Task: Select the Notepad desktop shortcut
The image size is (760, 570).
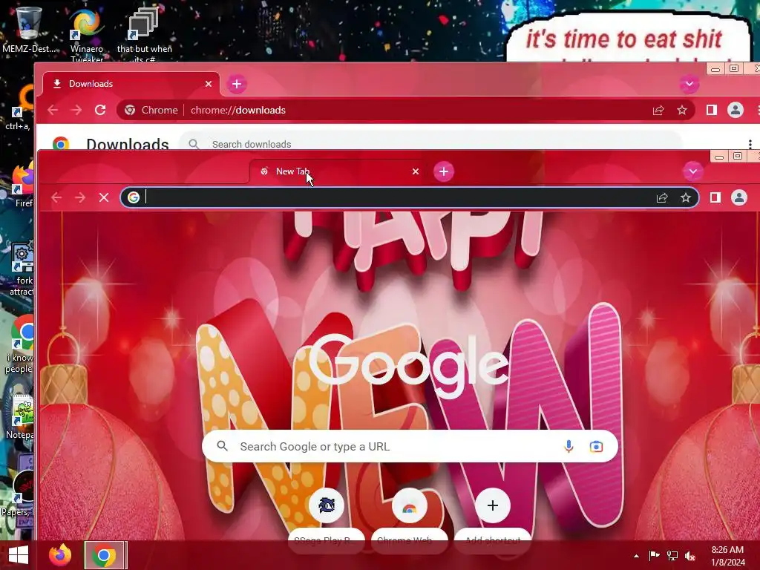Action: (20, 416)
